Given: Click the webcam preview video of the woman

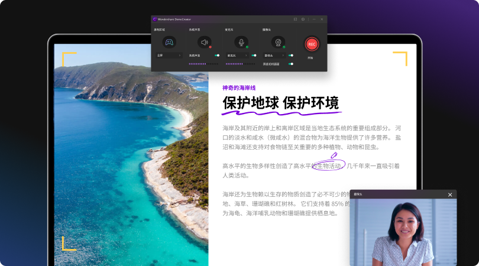Looking at the screenshot, I should 403,232.
